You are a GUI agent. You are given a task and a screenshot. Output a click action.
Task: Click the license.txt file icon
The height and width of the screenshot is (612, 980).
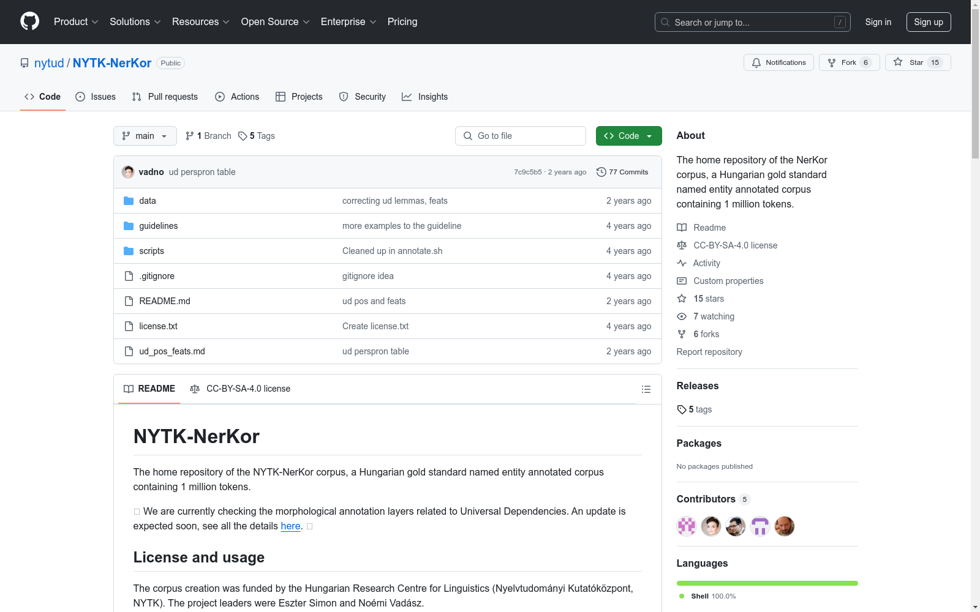[x=129, y=326]
